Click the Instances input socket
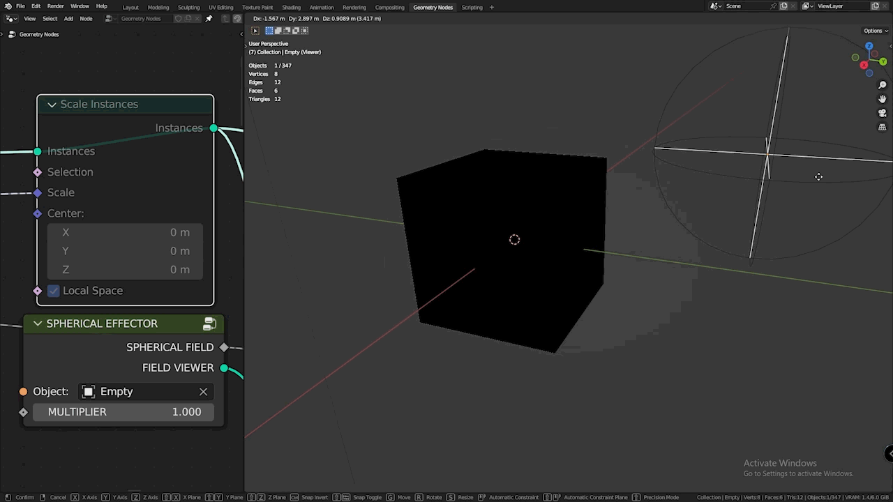Viewport: 893px width, 502px height. pyautogui.click(x=38, y=151)
